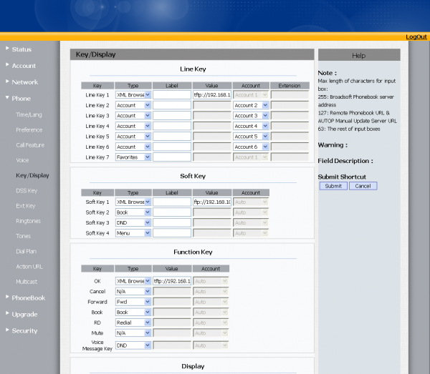Click Line Key 7 Label field
The width and height of the screenshot is (430, 374).
172,157
